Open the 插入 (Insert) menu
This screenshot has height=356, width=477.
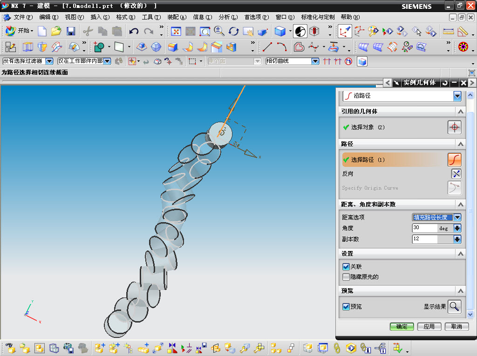pos(100,17)
